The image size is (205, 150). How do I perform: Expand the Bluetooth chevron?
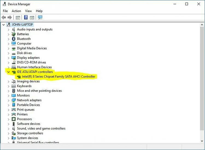click(x=8, y=39)
